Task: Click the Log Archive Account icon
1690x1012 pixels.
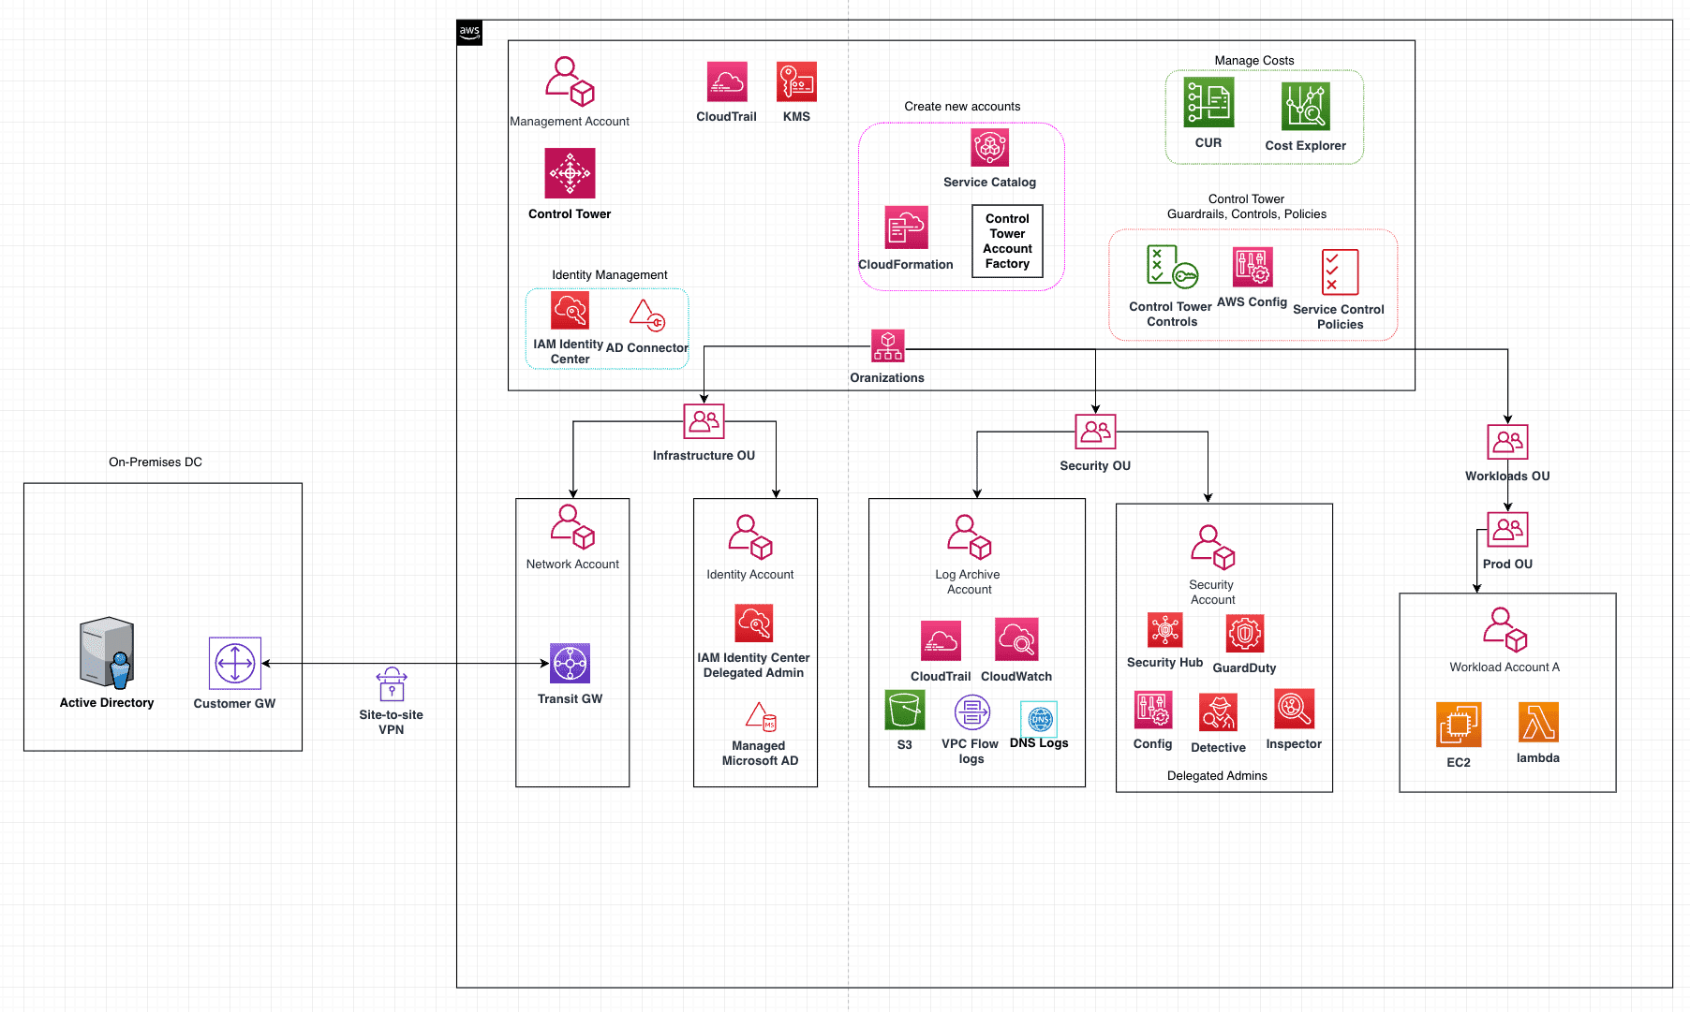Action: [x=969, y=536]
